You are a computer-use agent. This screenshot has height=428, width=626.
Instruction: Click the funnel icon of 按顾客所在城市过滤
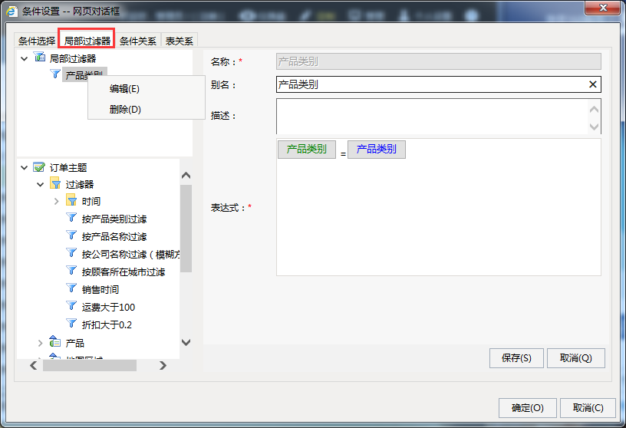point(71,270)
